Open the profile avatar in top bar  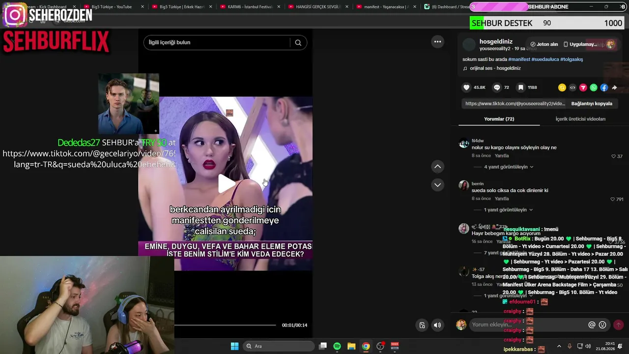(610, 44)
